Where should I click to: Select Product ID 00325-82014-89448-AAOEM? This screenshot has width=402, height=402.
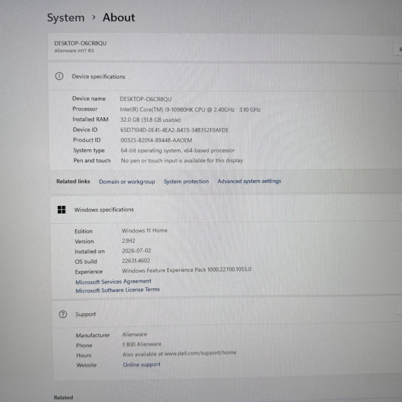pos(156,140)
